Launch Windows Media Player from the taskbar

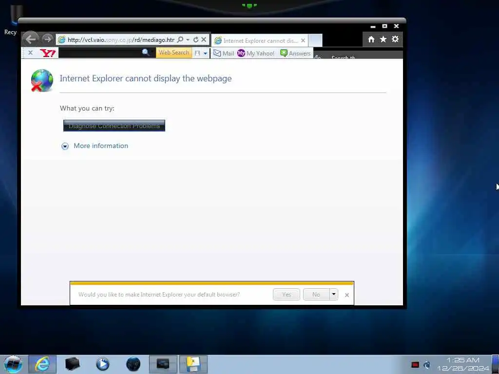click(102, 364)
